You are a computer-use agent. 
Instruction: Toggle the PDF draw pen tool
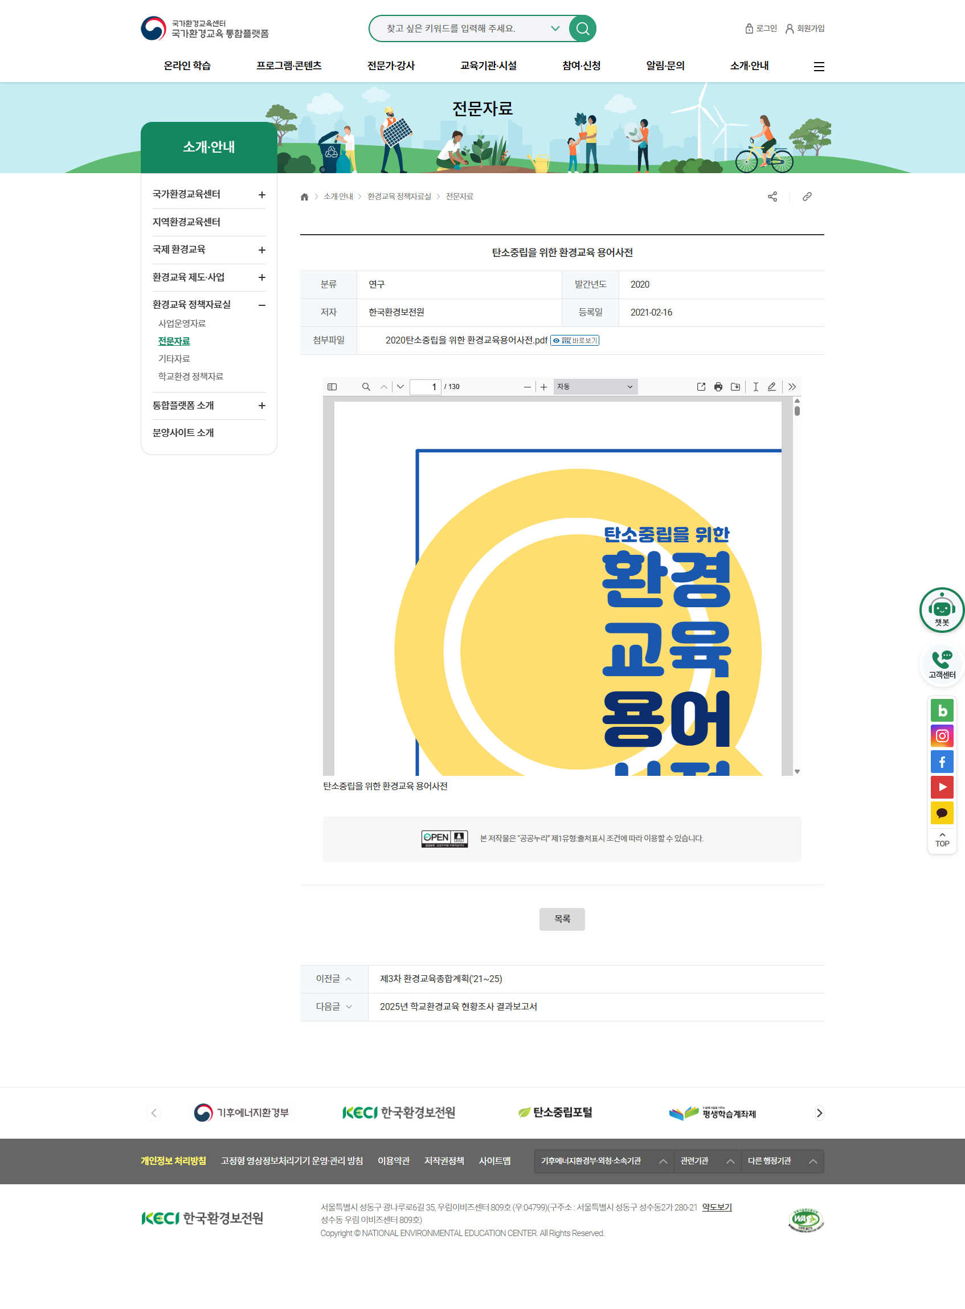coord(772,387)
